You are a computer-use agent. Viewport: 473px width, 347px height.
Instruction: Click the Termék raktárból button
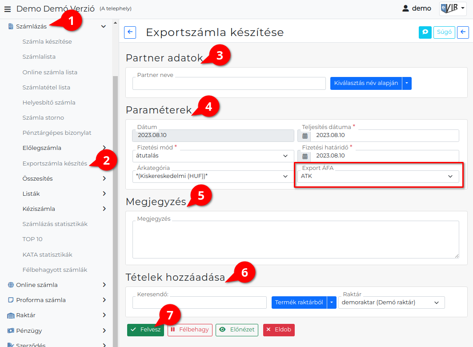(x=299, y=303)
